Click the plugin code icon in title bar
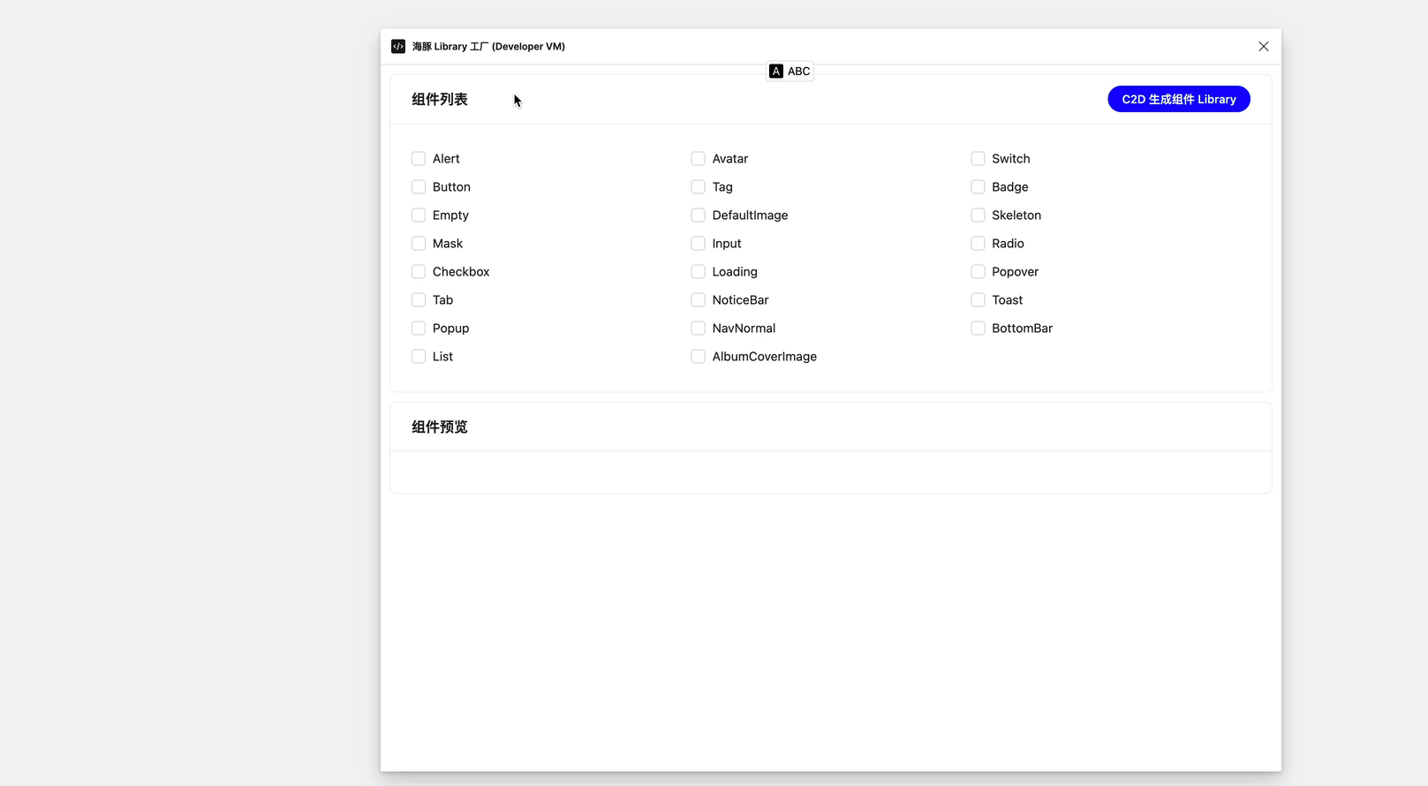 pyautogui.click(x=398, y=47)
